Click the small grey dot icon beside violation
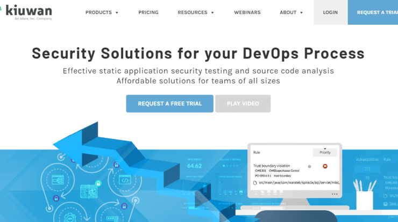Viewport: 398px width, 222px height. point(309,166)
